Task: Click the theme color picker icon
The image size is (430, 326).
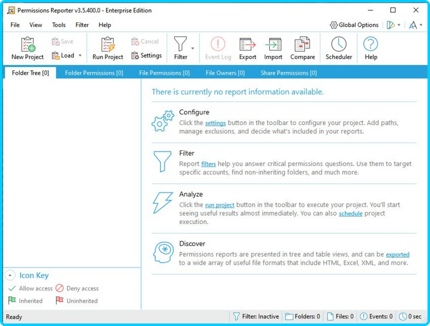Action: click(x=391, y=25)
